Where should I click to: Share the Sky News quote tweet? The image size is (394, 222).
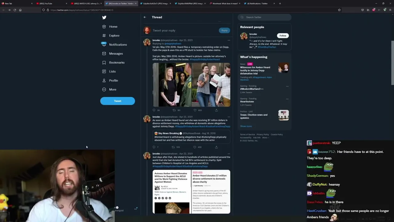point(216,147)
